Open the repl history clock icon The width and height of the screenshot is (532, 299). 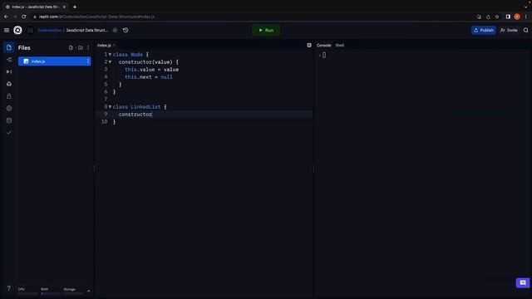pos(126,30)
